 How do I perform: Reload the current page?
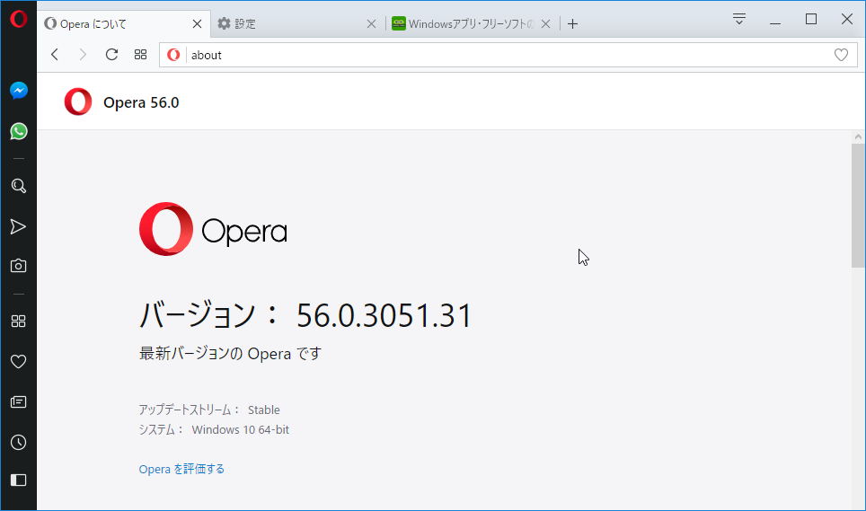[x=111, y=54]
